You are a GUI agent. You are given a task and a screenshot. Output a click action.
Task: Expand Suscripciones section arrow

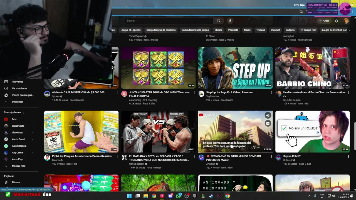[x=24, y=112]
